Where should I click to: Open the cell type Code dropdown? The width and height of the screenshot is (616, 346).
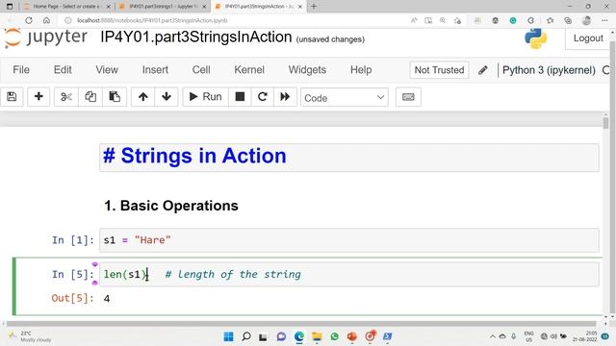pos(345,98)
